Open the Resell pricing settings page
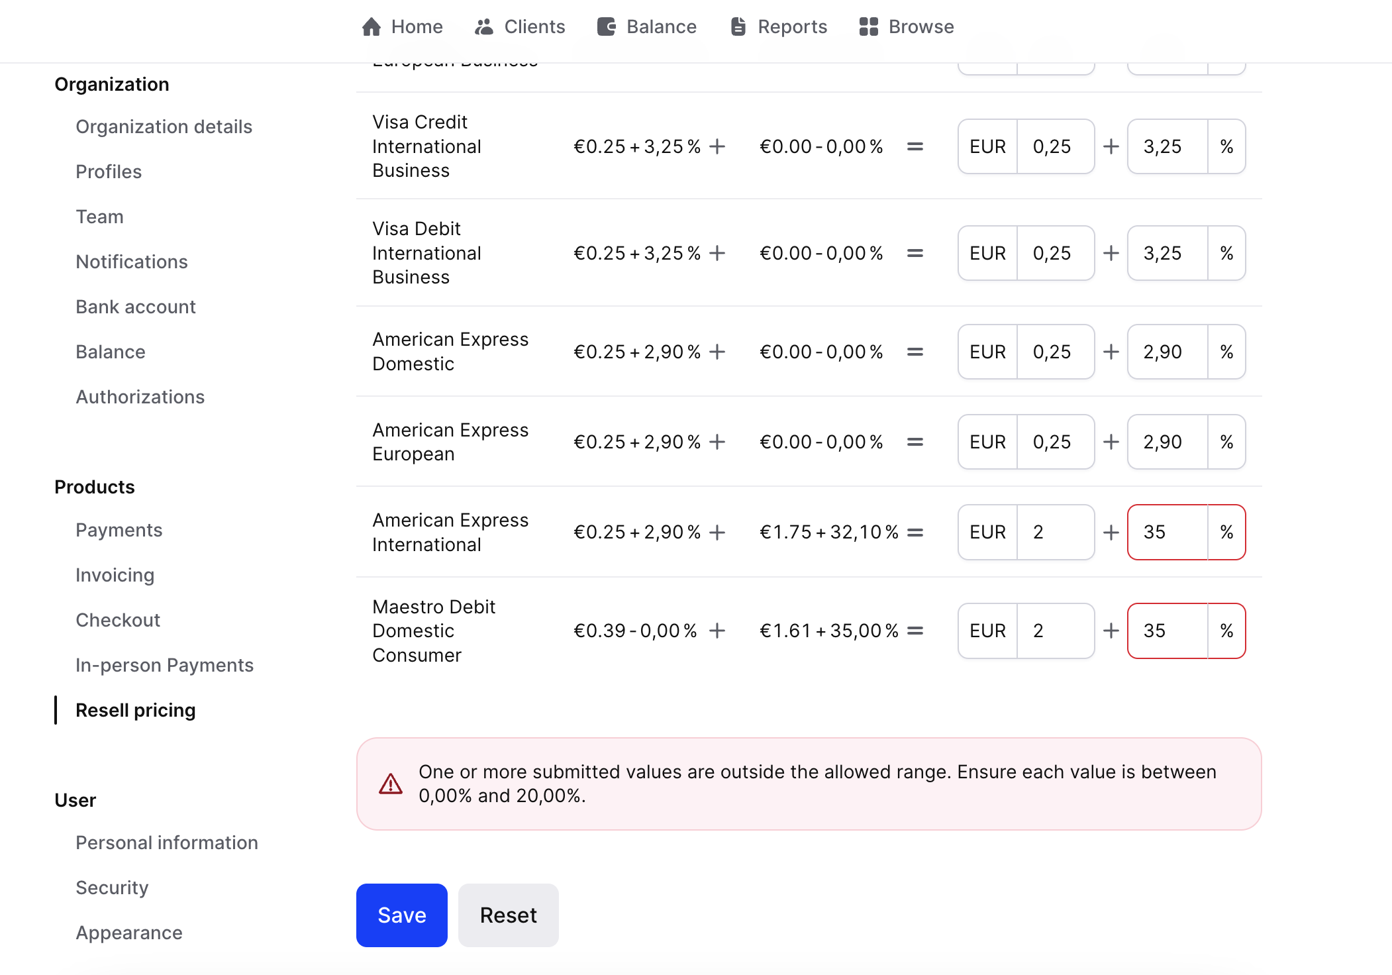 [x=135, y=710]
